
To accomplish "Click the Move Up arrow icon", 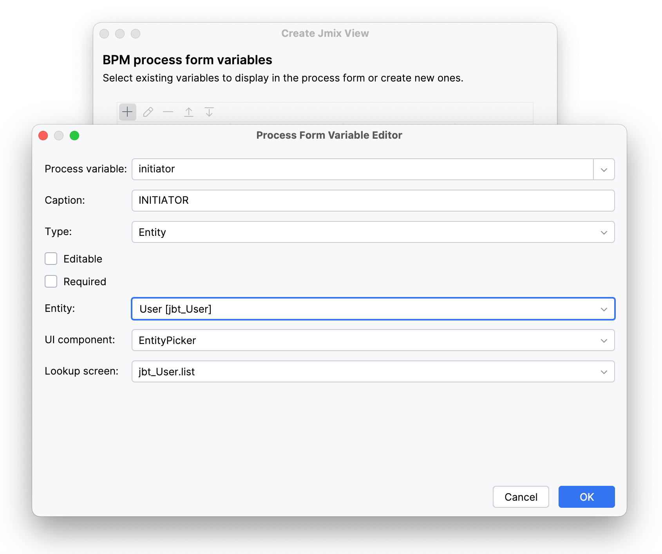I will (189, 112).
